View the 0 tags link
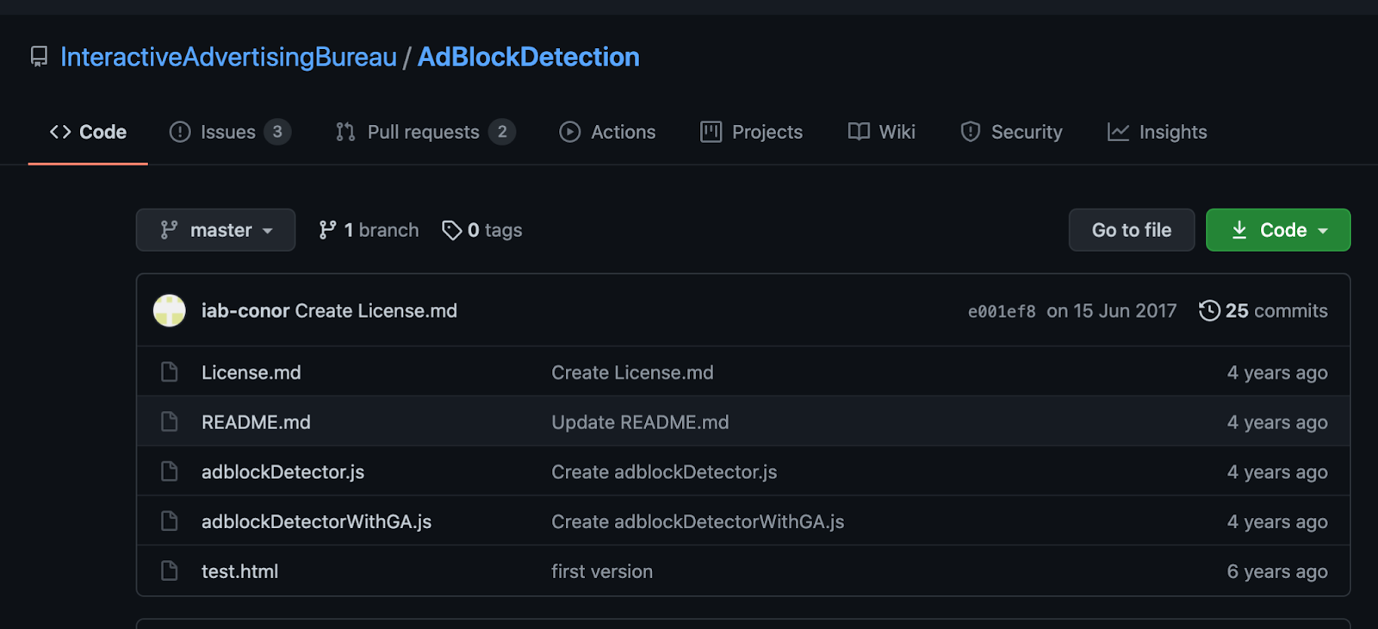This screenshot has height=629, width=1378. [482, 230]
